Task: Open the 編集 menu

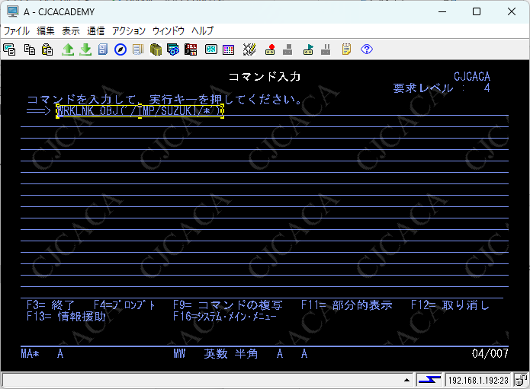Action: [x=46, y=31]
